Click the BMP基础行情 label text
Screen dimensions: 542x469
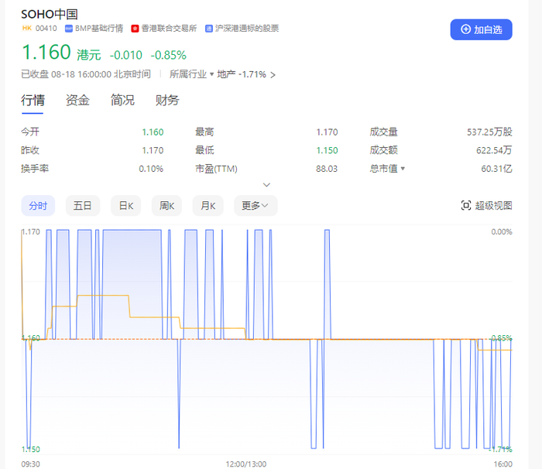(99, 29)
